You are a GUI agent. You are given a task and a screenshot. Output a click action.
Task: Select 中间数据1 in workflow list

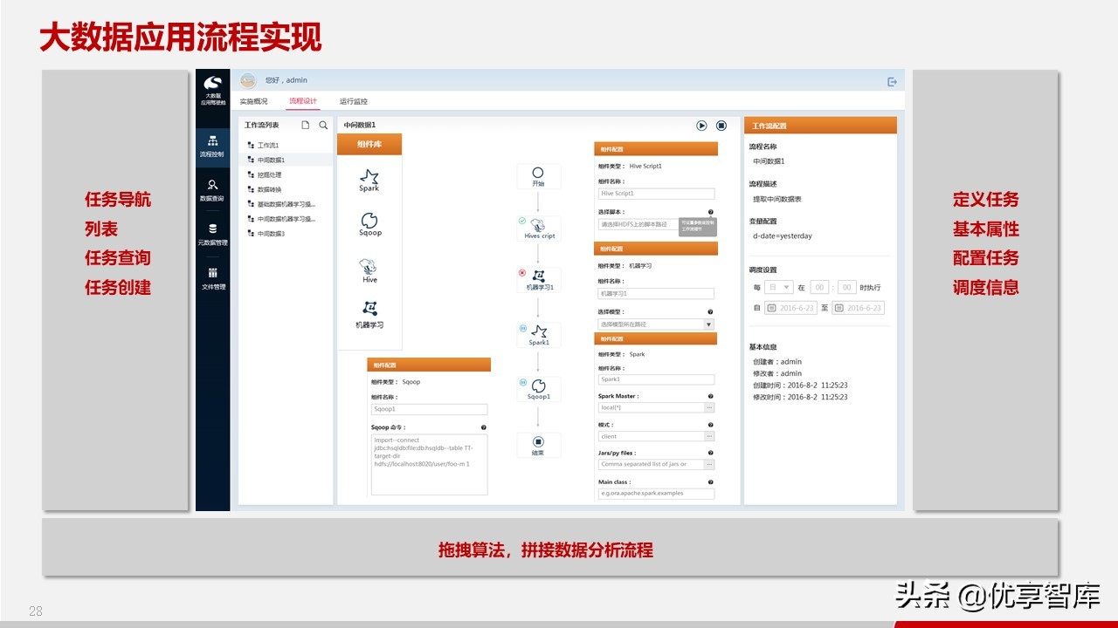pyautogui.click(x=286, y=160)
